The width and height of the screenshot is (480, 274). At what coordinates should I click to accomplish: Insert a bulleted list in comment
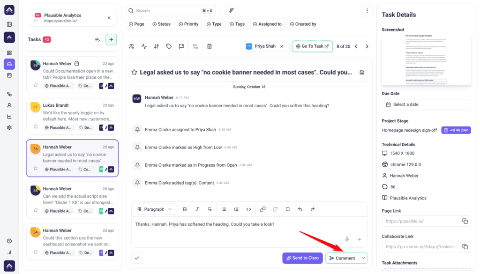(224, 209)
